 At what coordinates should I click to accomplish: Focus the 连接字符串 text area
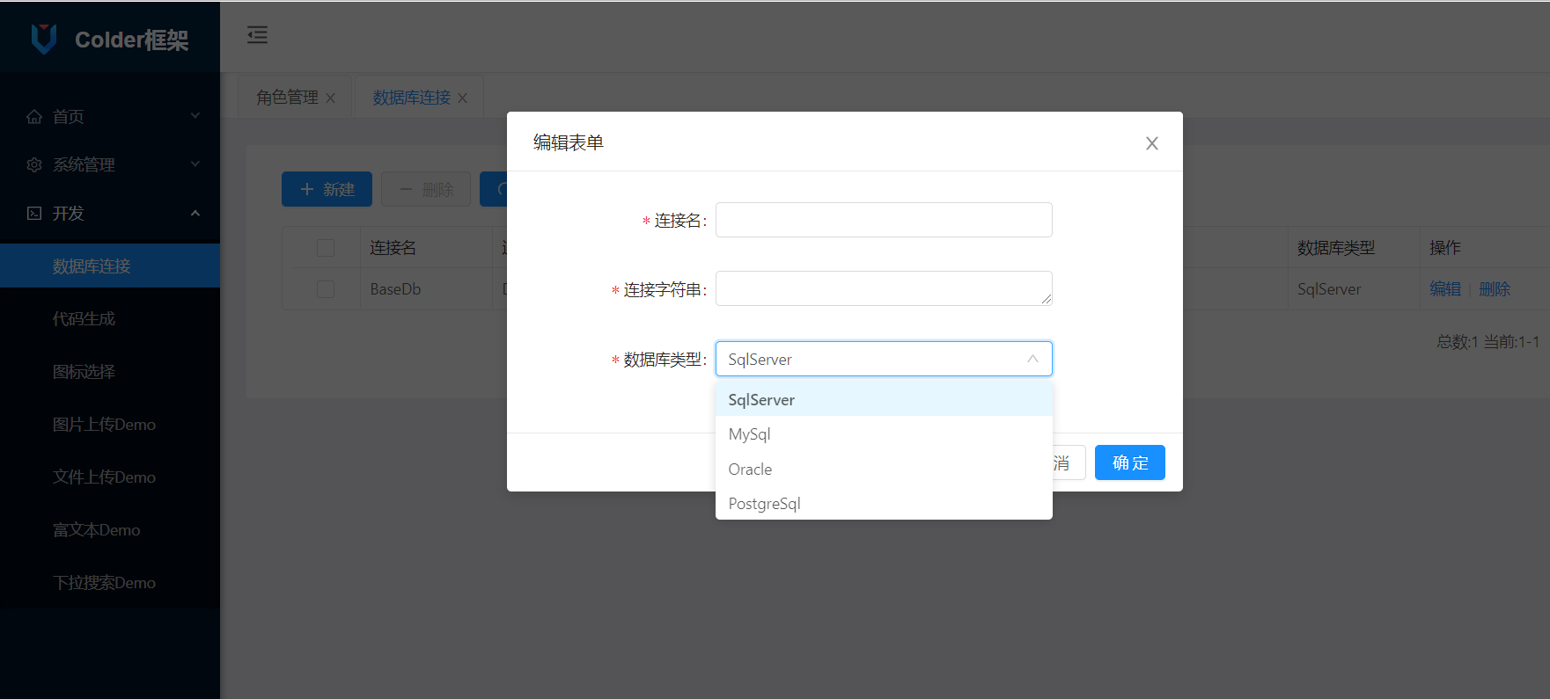pos(883,288)
